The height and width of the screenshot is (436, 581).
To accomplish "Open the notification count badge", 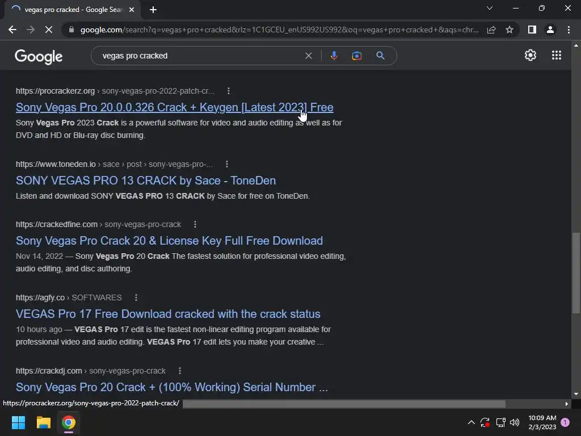I will pos(565,422).
